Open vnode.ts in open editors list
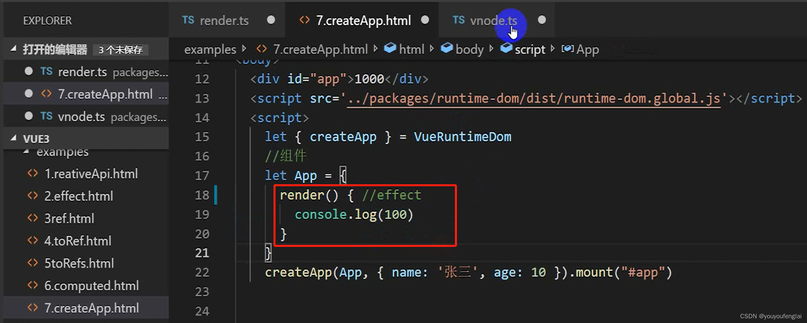 tap(86, 117)
